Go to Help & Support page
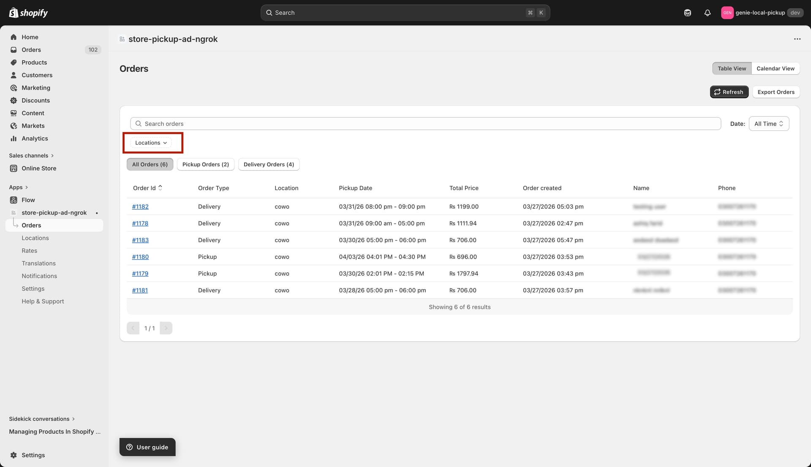811x467 pixels. coord(43,301)
